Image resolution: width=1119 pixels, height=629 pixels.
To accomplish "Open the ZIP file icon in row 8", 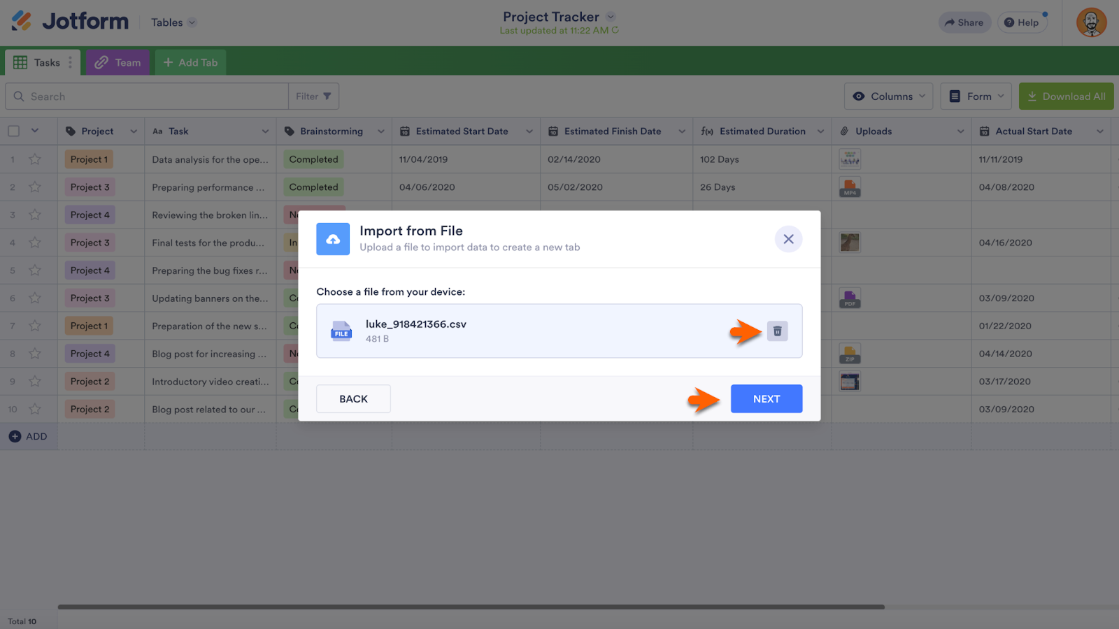I will tap(850, 354).
